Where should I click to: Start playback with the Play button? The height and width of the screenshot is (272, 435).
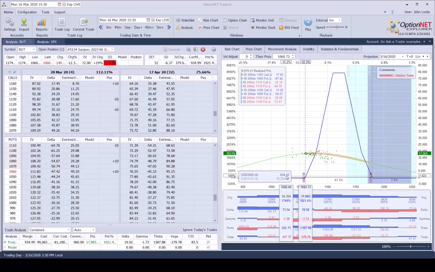[x=308, y=24]
